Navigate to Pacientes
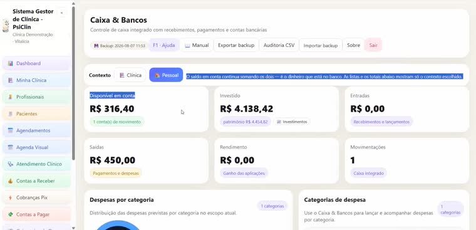Screen dimensions: 476x230 37,114
